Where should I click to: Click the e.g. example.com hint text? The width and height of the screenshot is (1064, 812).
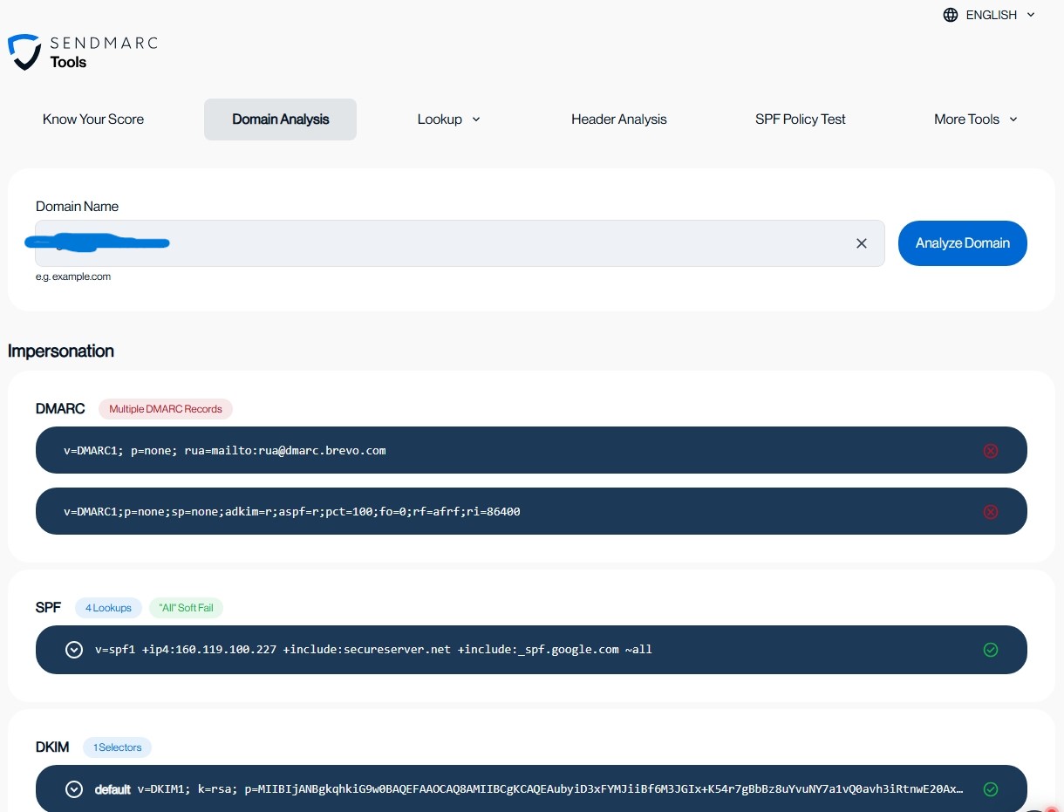73,276
